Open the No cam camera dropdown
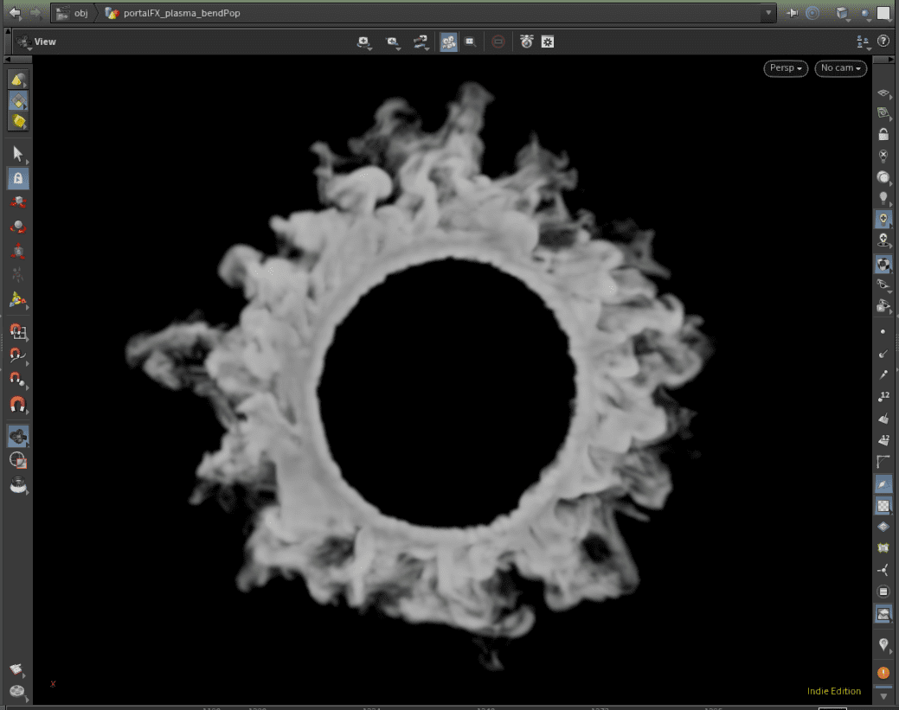The image size is (899, 710). click(840, 68)
